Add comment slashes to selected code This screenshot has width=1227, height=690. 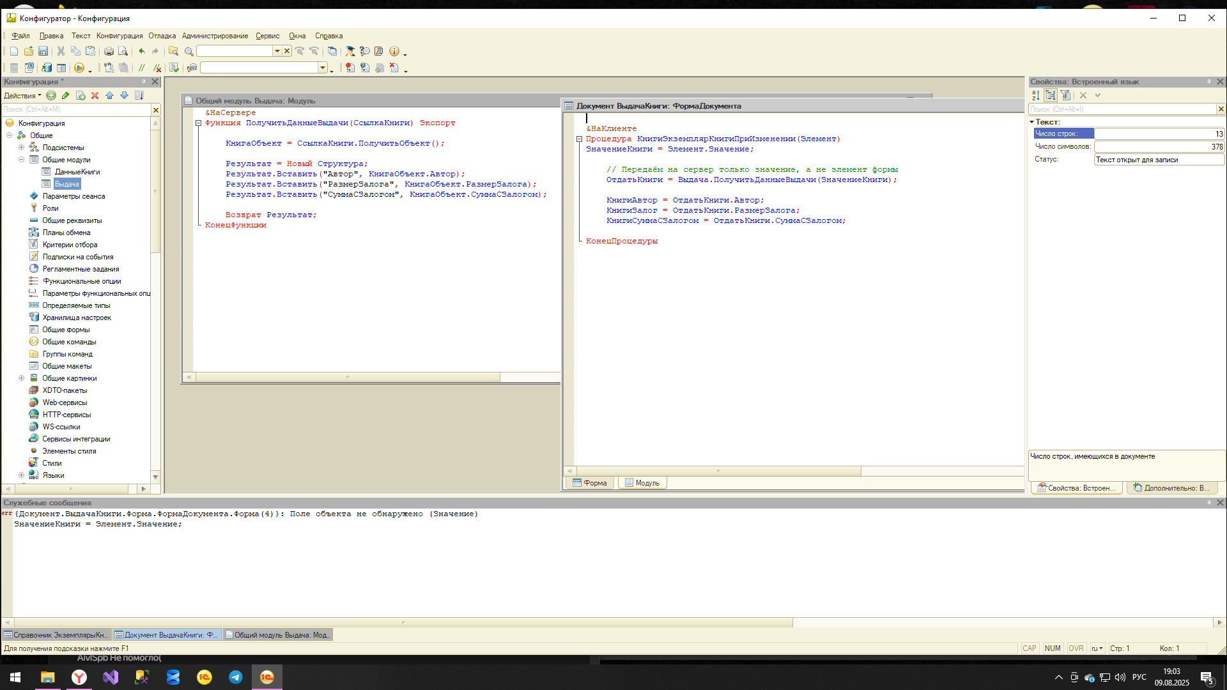pos(142,68)
